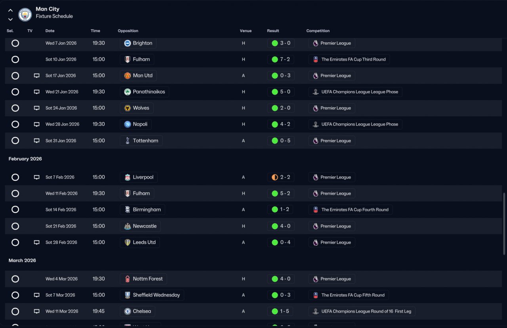Sort by the Opposition column header
The width and height of the screenshot is (507, 328).
[128, 31]
